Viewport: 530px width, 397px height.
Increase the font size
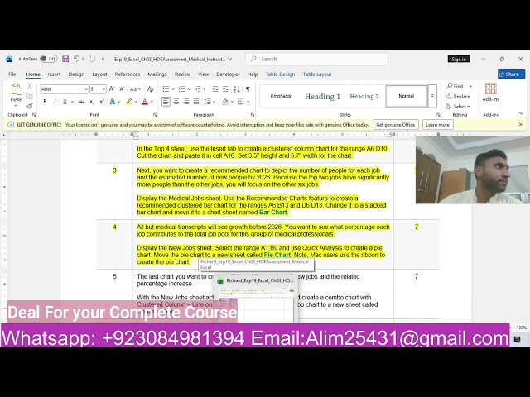point(112,89)
